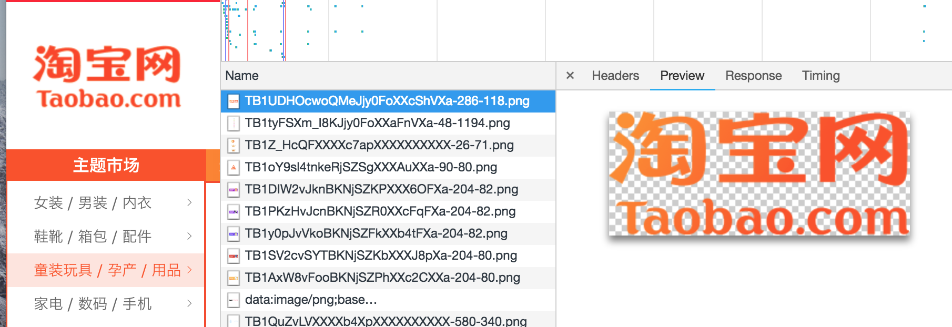Click icon for TB1DlW2vJknBKNjSZKPXXX6OFXa-204-82.png

(x=233, y=190)
